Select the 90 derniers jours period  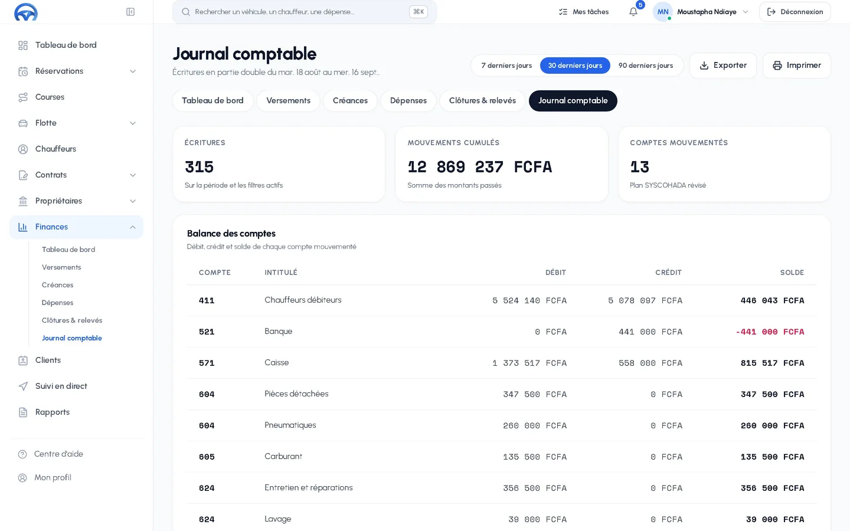(646, 65)
